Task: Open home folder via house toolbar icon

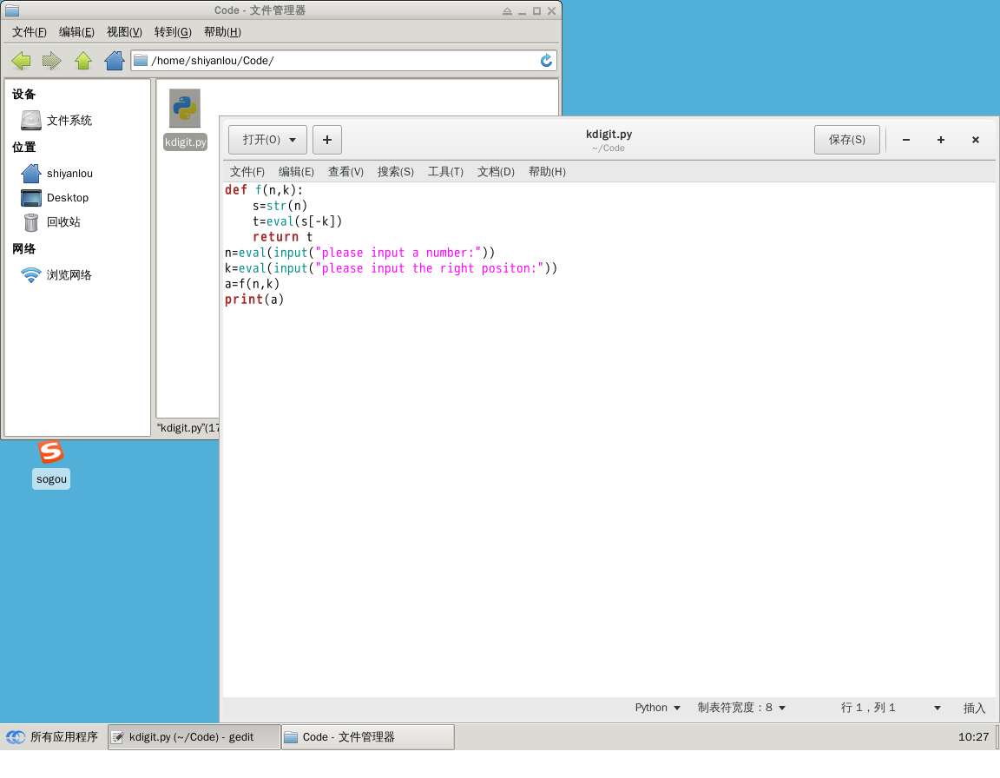Action: 115,61
